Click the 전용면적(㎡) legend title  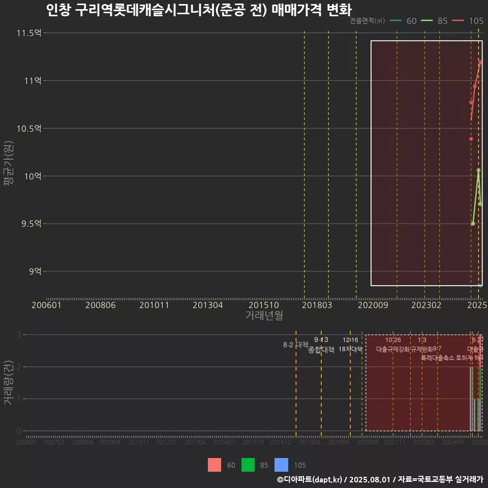tap(367, 21)
